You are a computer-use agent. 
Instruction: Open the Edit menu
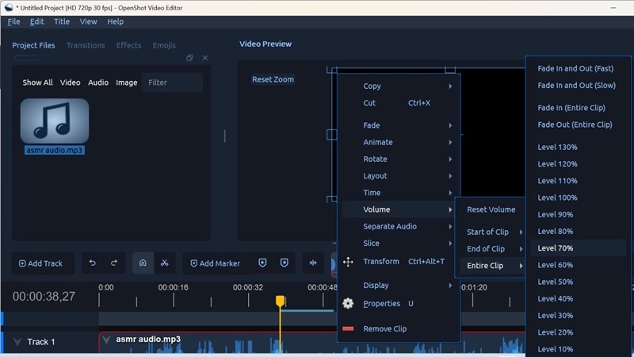[x=36, y=21]
